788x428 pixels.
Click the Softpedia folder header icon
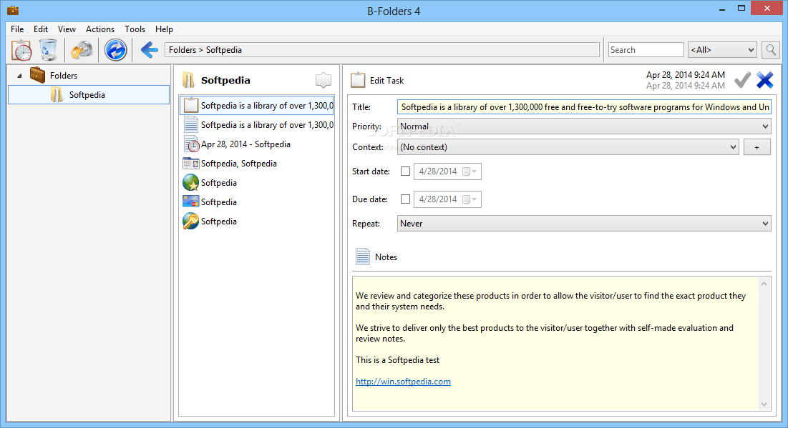point(188,80)
